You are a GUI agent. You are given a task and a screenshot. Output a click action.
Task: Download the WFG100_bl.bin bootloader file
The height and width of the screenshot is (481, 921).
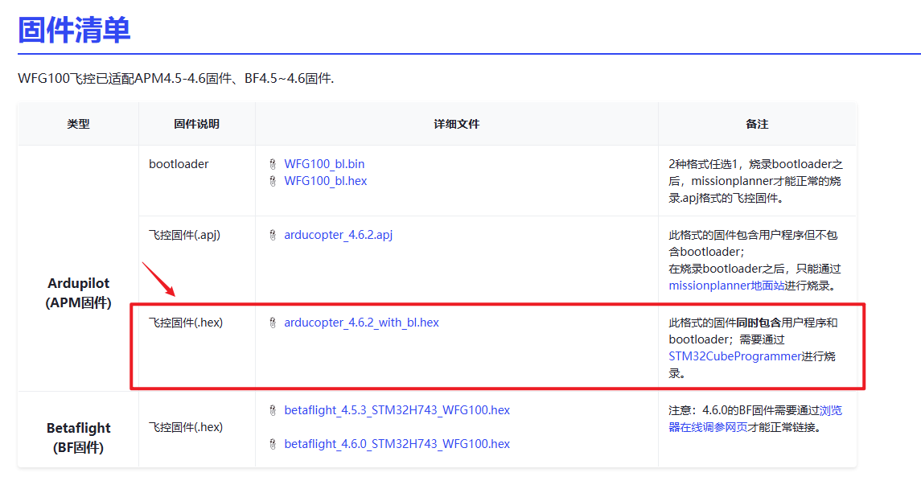[324, 164]
